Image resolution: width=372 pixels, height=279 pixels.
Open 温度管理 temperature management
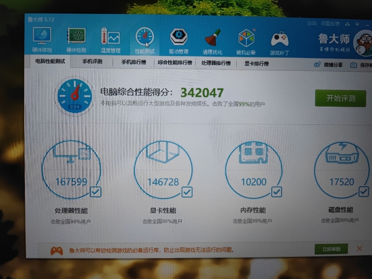pyautogui.click(x=110, y=40)
